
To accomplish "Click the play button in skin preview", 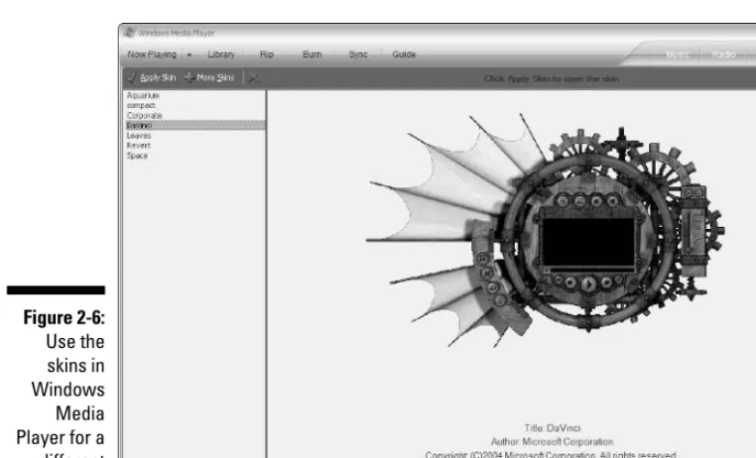I will 588,285.
